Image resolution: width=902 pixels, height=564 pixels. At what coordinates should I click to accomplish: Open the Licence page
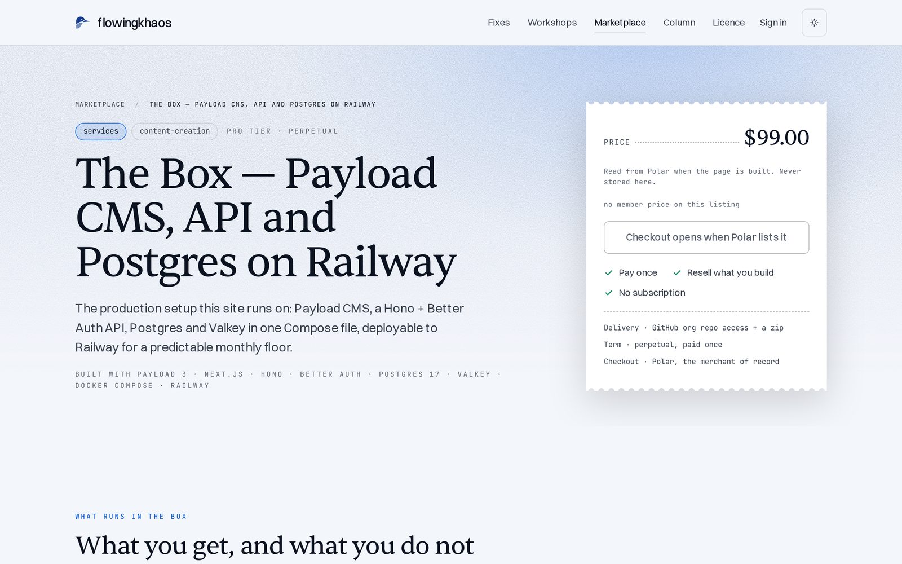coord(728,23)
